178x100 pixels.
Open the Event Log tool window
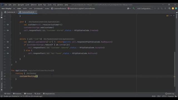pos(170,94)
